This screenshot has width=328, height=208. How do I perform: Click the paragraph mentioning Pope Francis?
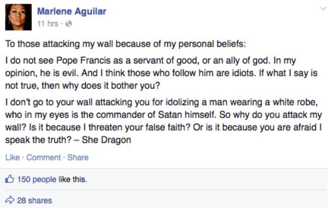tap(161, 73)
